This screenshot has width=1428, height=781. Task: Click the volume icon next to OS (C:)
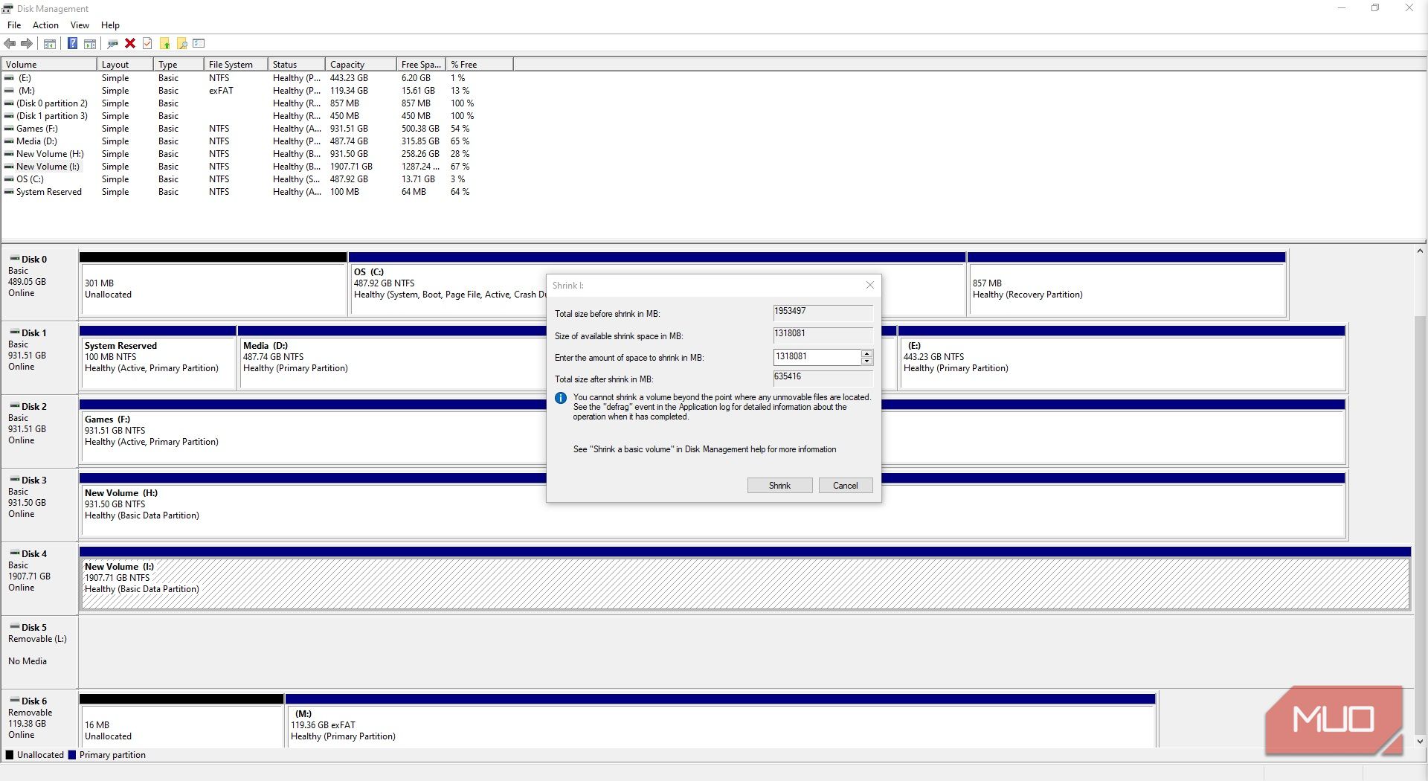9,179
